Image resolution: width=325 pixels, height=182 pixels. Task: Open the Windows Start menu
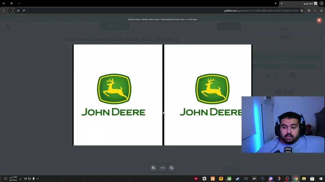tap(321, 179)
